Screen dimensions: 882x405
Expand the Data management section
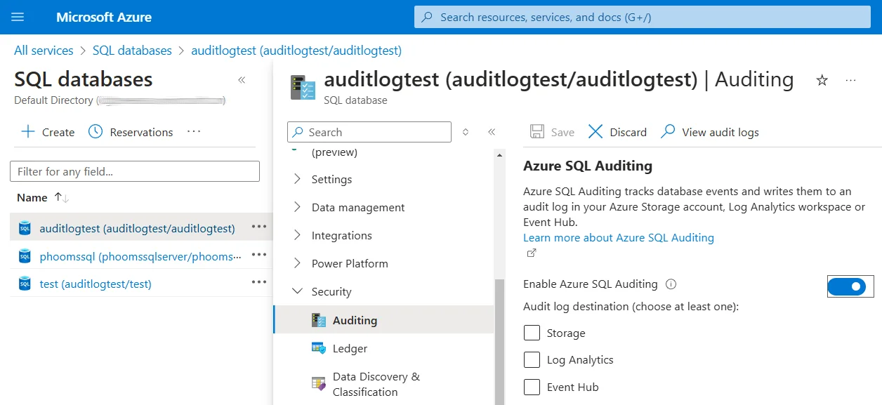[357, 207]
